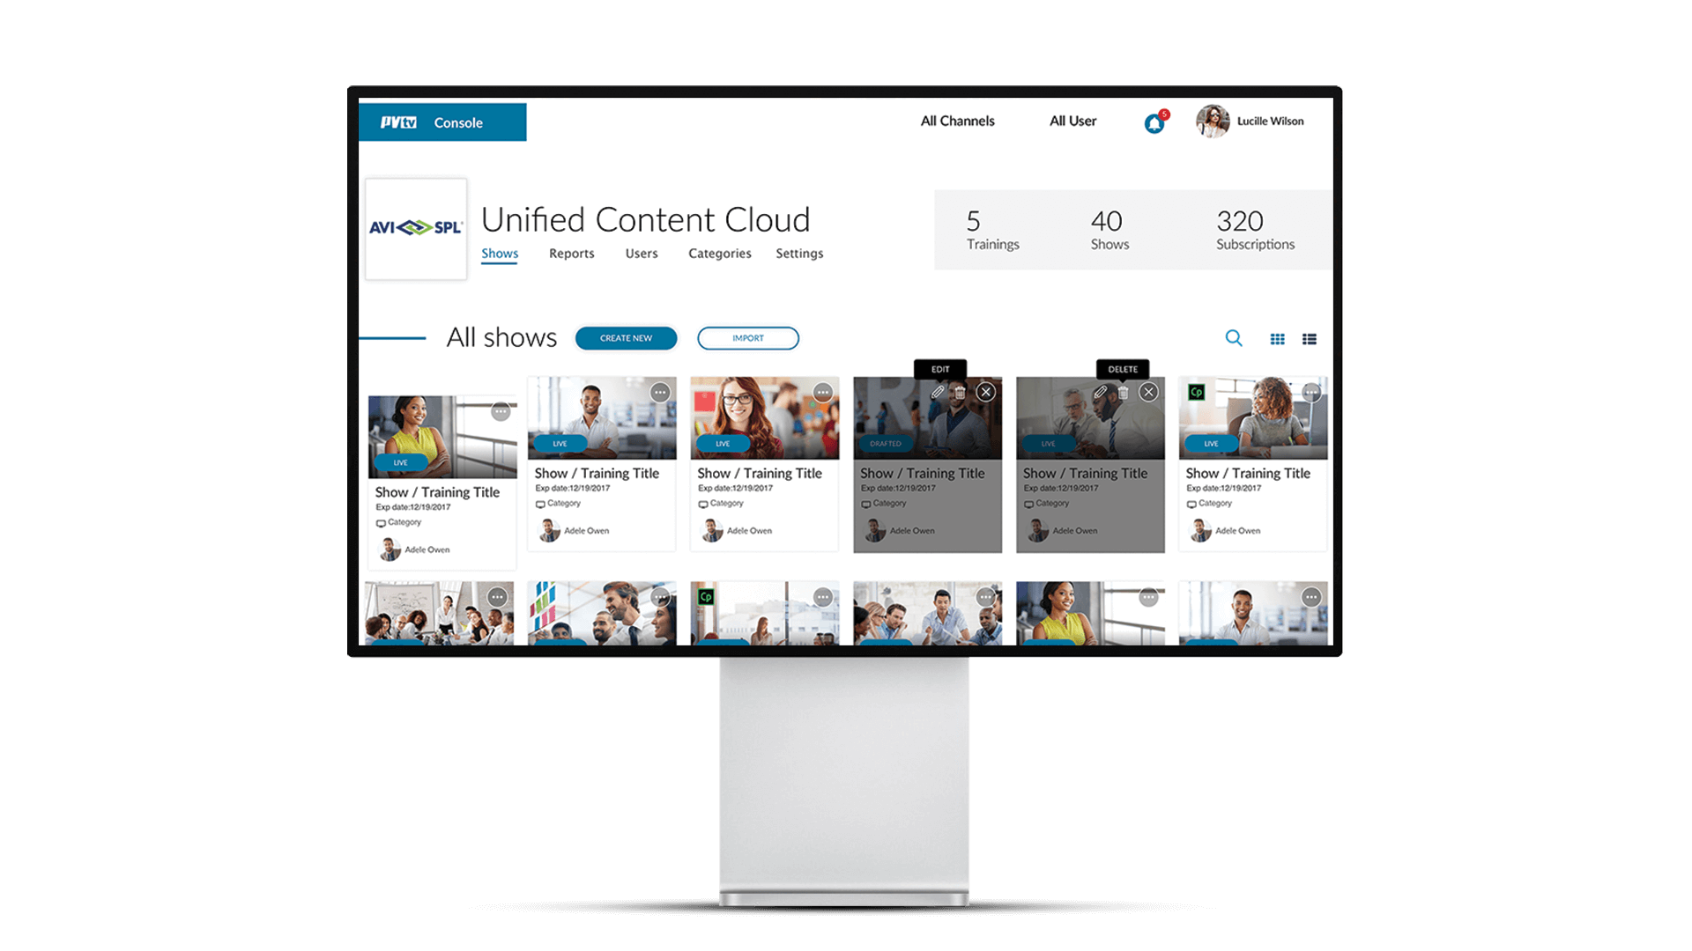Click the Exp date:12/19/2017 text on the red-haired woman card
The image size is (1692, 951).
pyautogui.click(x=736, y=488)
